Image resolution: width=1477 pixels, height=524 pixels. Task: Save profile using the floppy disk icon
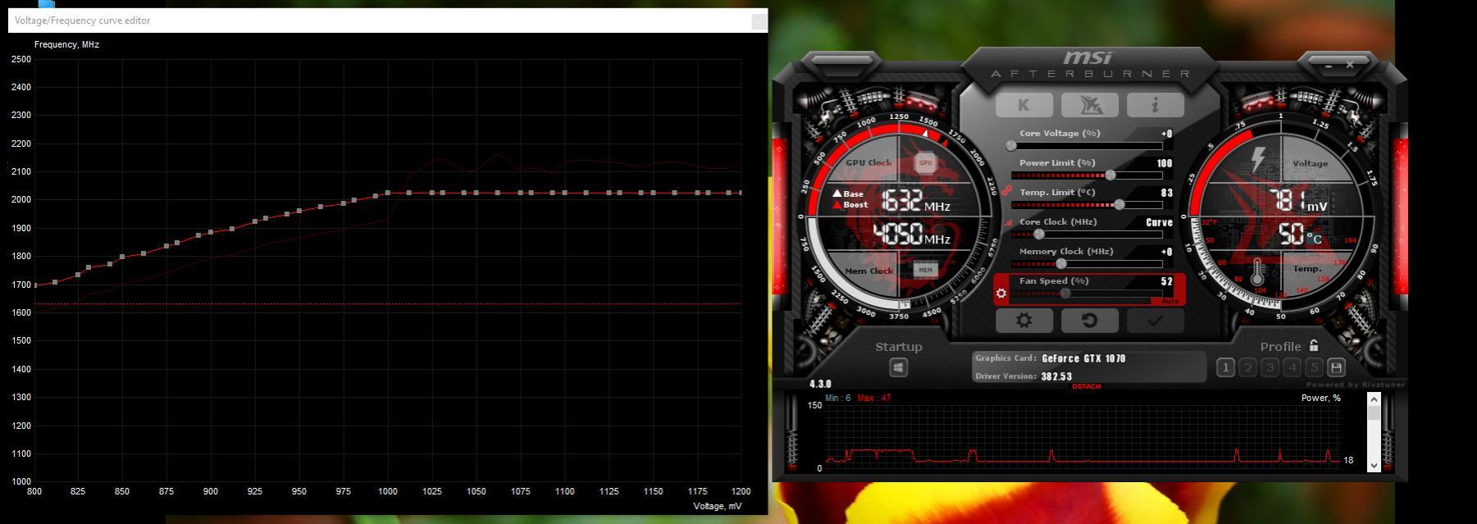[x=1336, y=367]
